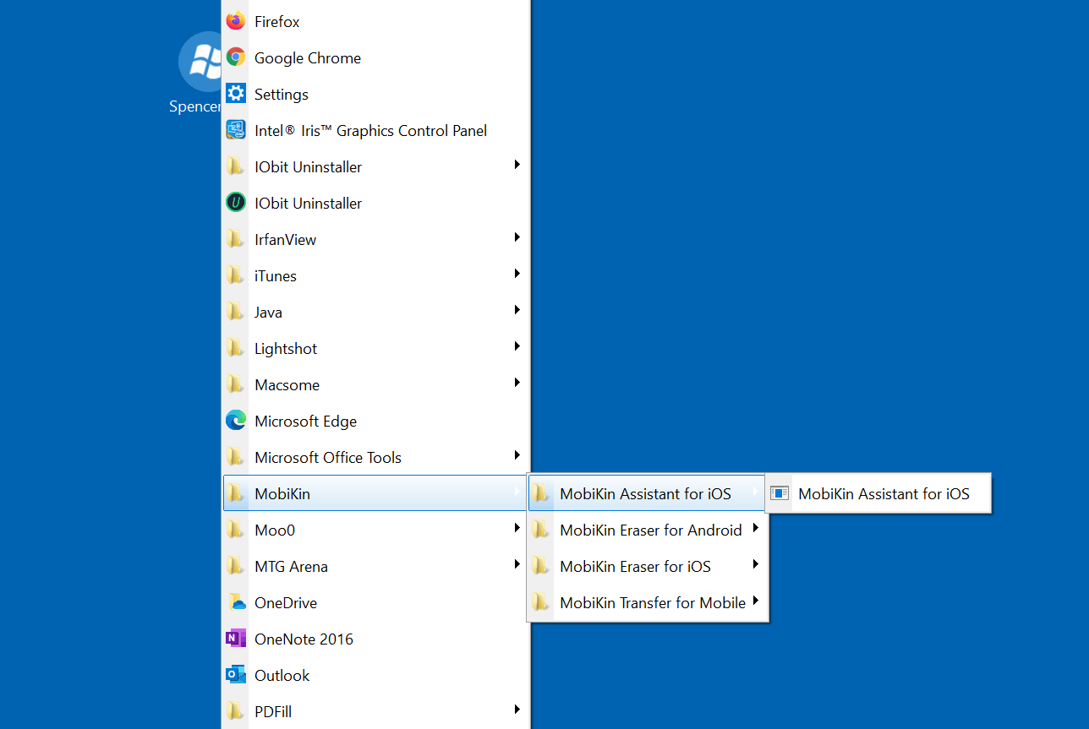The image size is (1089, 729).
Task: Click the Macsome folder icon
Action: (x=236, y=384)
